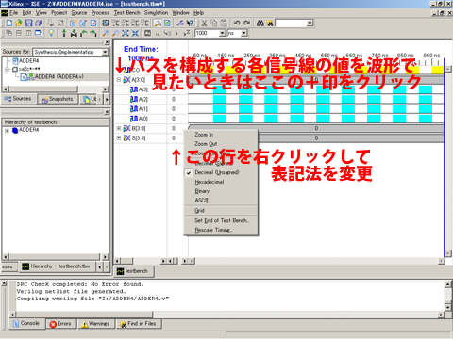Click the Open folder toolbar icon

coord(19,23)
